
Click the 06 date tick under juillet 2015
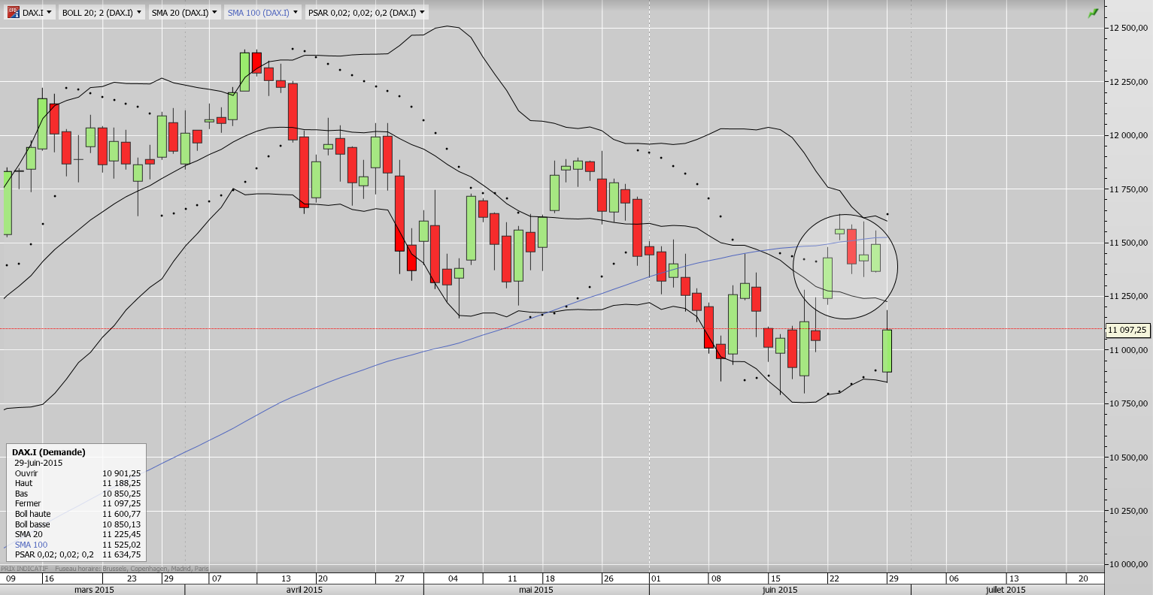[x=953, y=578]
